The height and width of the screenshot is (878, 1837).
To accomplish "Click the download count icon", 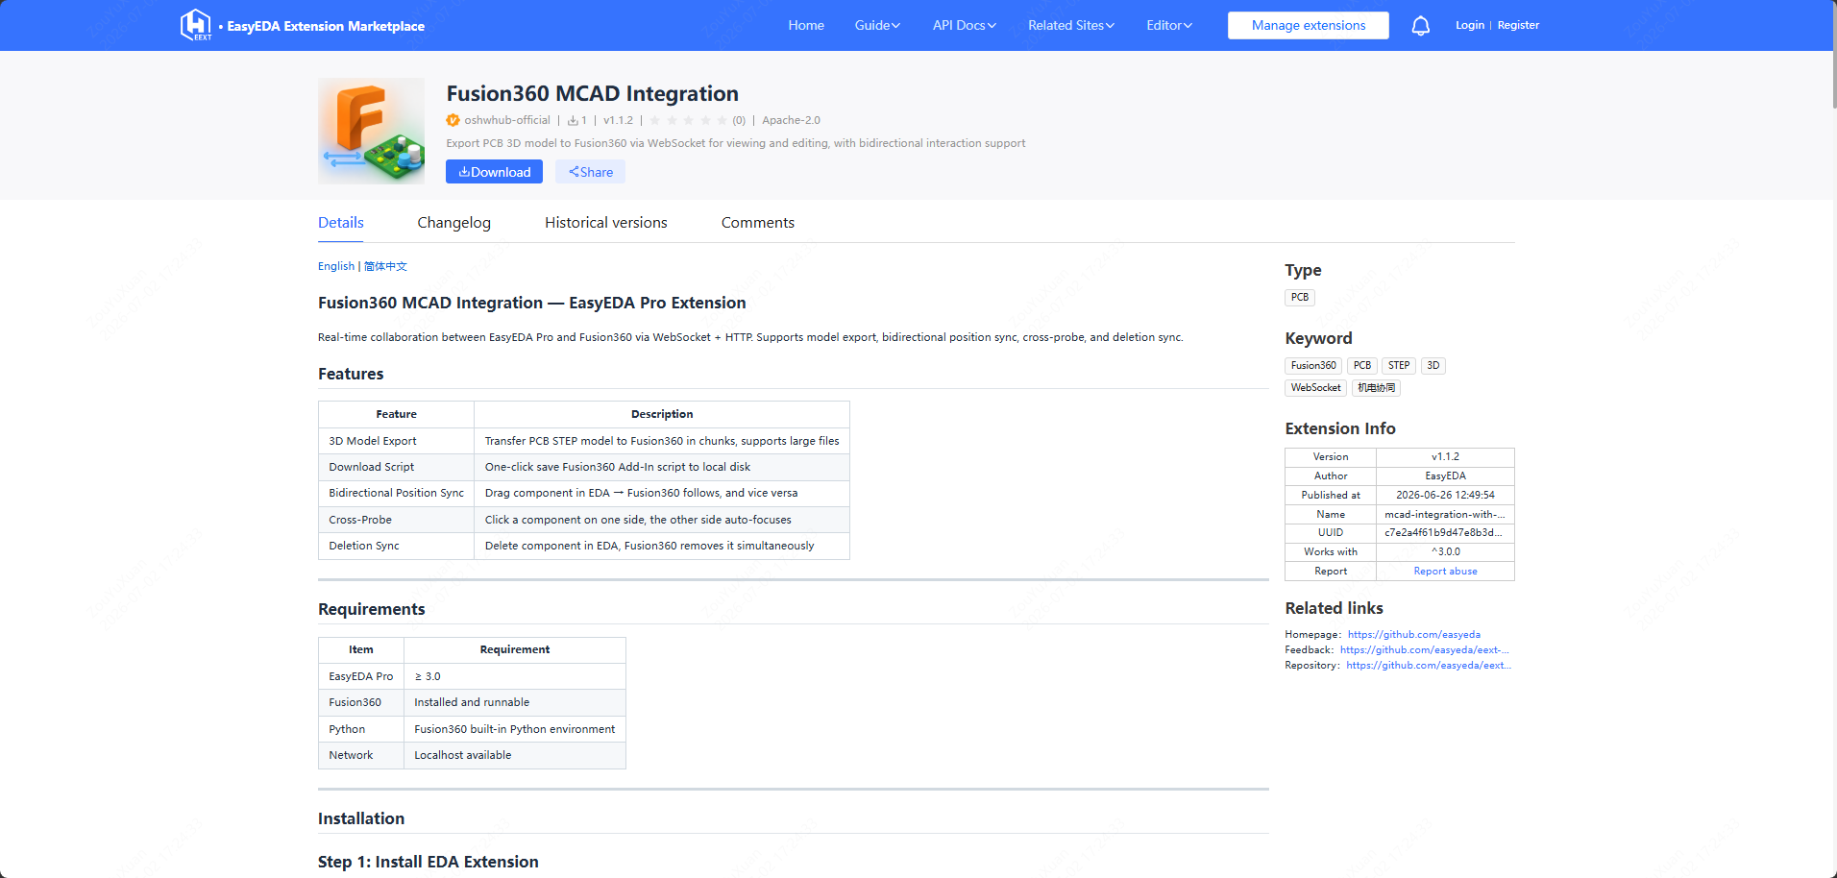I will point(573,121).
